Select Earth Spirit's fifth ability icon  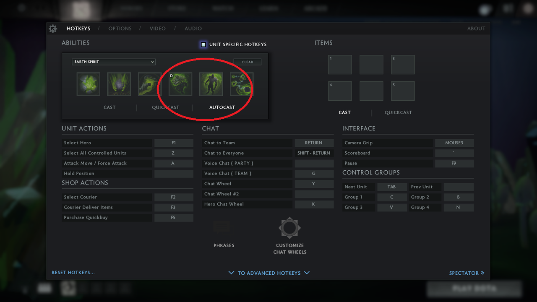tap(211, 84)
